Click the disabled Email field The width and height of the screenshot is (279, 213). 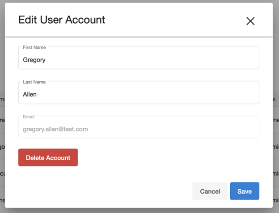tap(139, 129)
